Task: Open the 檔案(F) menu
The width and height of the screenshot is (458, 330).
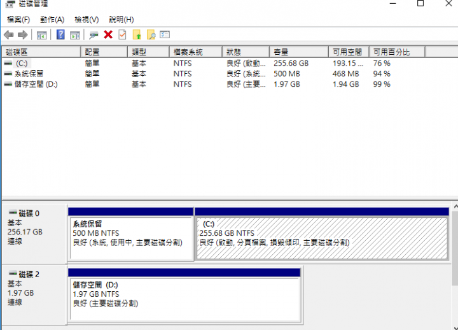Action: point(18,20)
